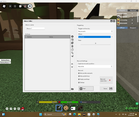
Task: Open the Roblox chat icon
Action: [20, 6]
